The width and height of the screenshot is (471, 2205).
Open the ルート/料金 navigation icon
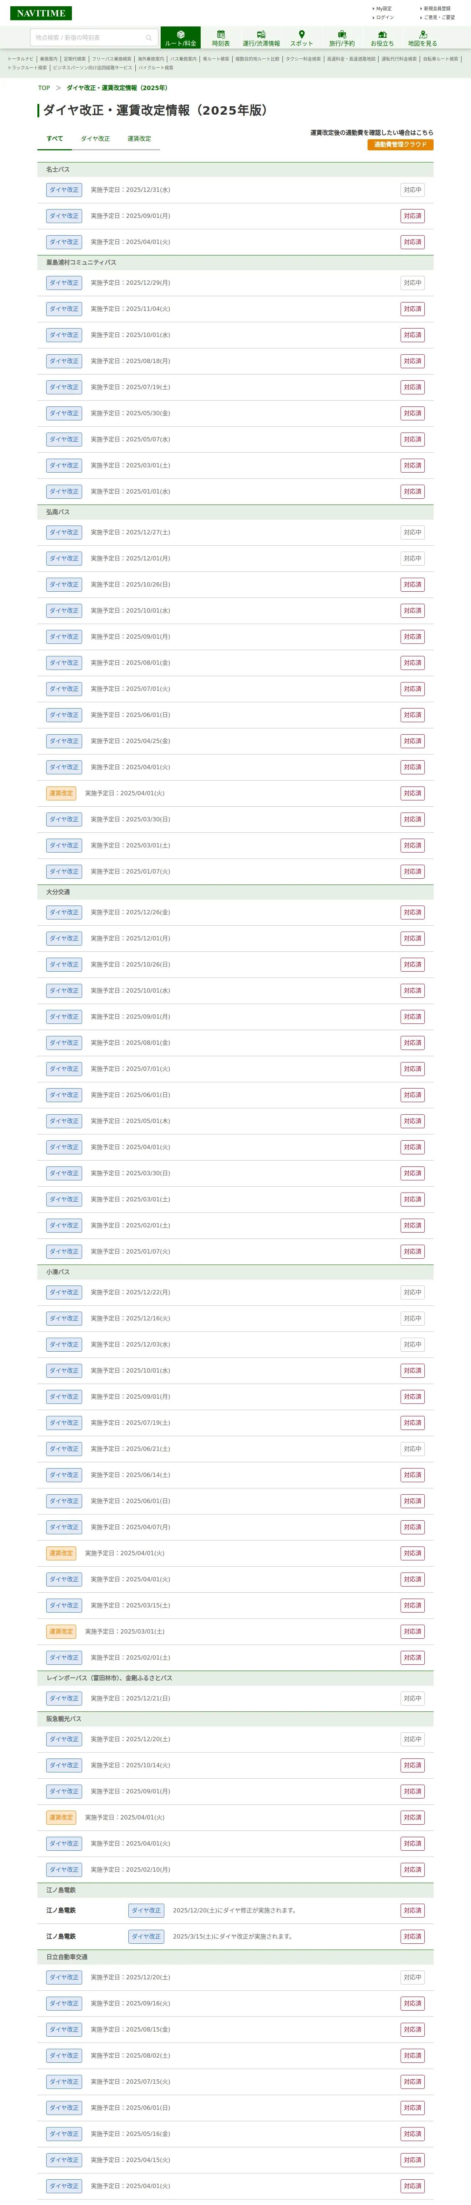(x=180, y=37)
